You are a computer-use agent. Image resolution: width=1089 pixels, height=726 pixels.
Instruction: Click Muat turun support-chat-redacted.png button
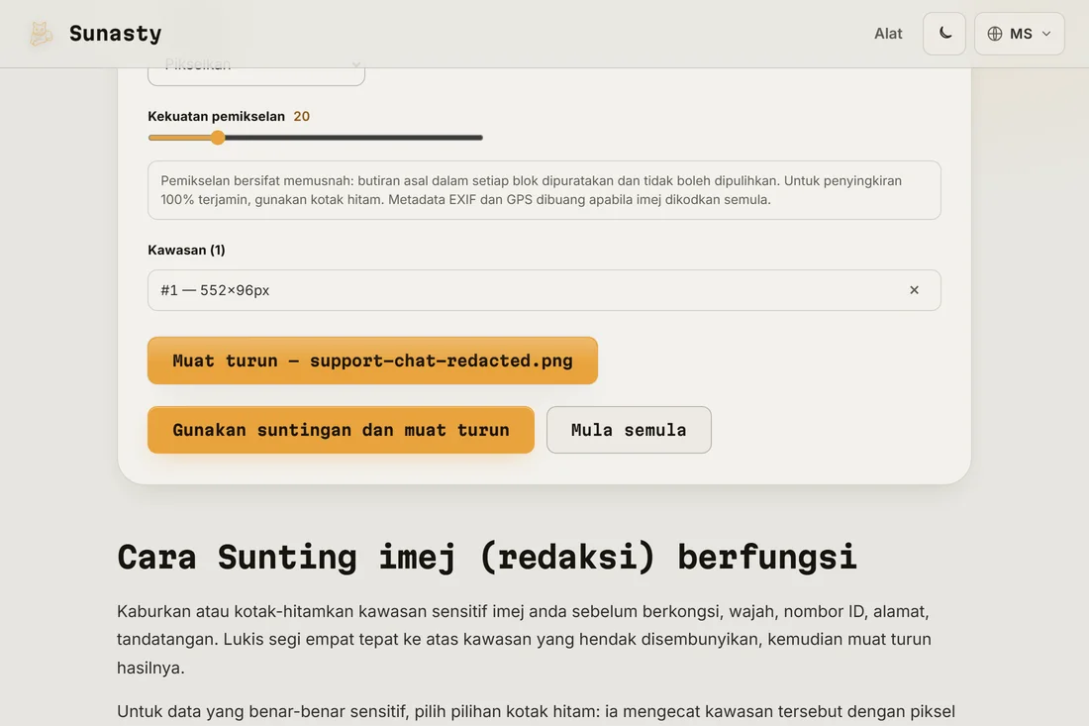372,361
